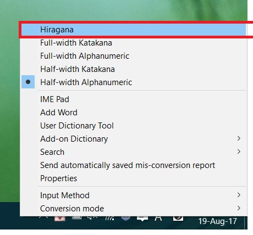Expand the Add-on Dictionary submenu arrow
Viewport: 253px width, 235px height.
[239, 138]
